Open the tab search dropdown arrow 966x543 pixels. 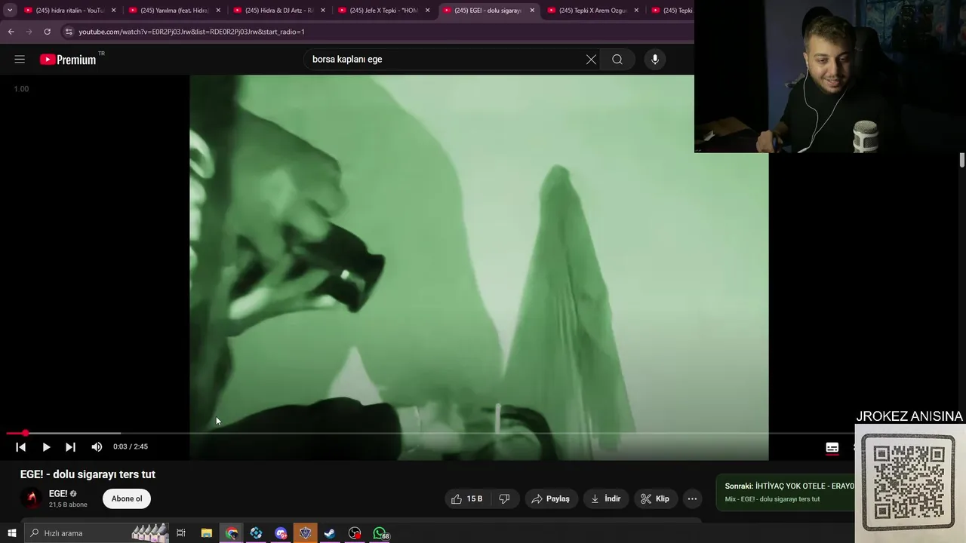pos(10,11)
